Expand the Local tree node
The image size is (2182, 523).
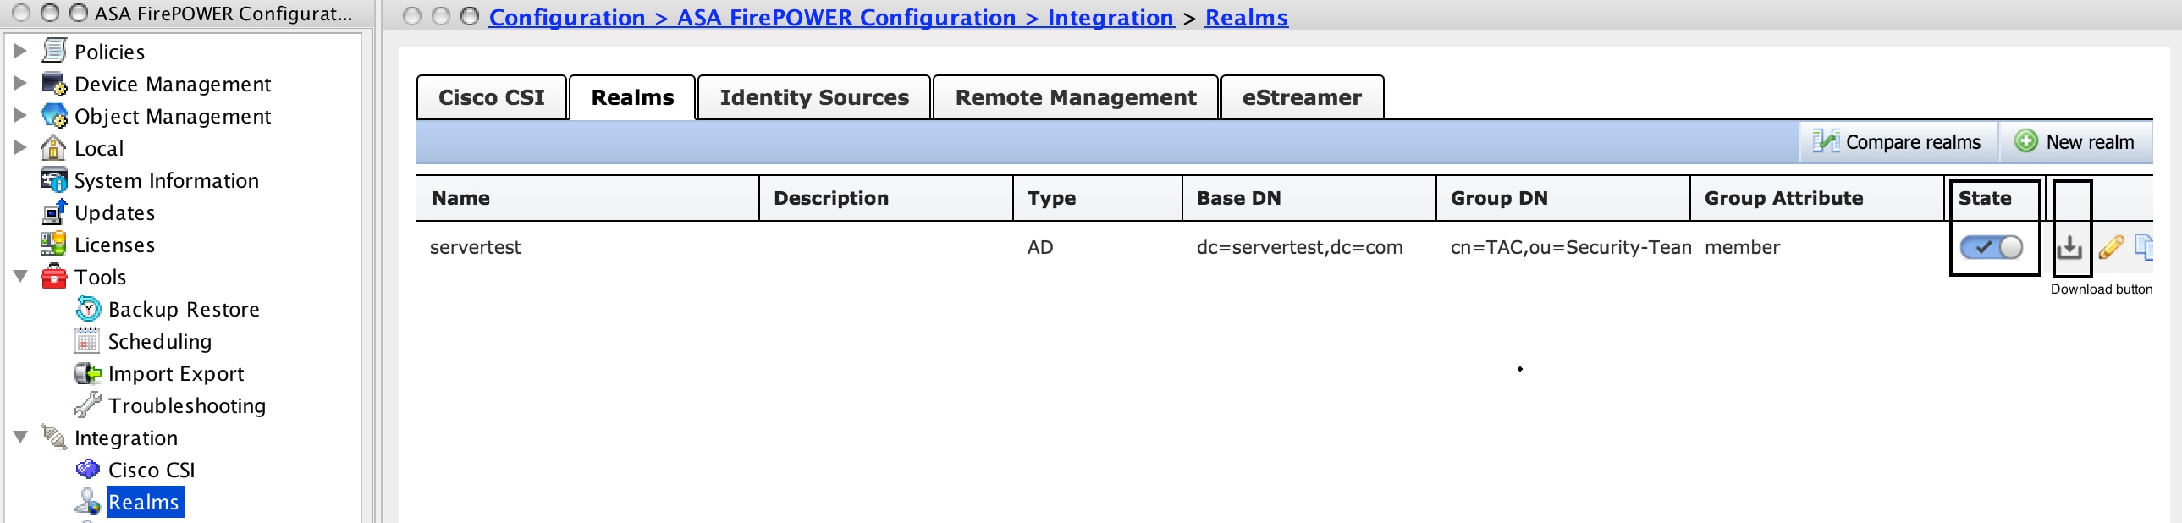coord(20,147)
